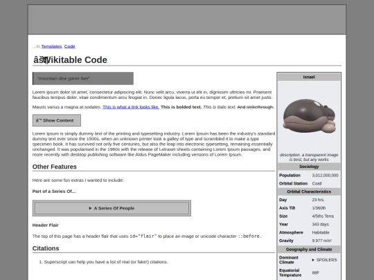Follow 'This is what a link looks like' link
The image size is (374, 280).
point(131,107)
